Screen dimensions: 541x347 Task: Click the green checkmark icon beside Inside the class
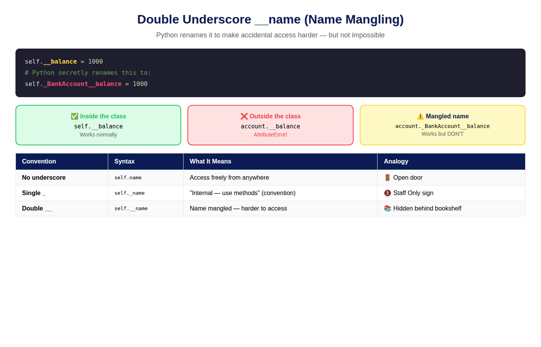75,116
